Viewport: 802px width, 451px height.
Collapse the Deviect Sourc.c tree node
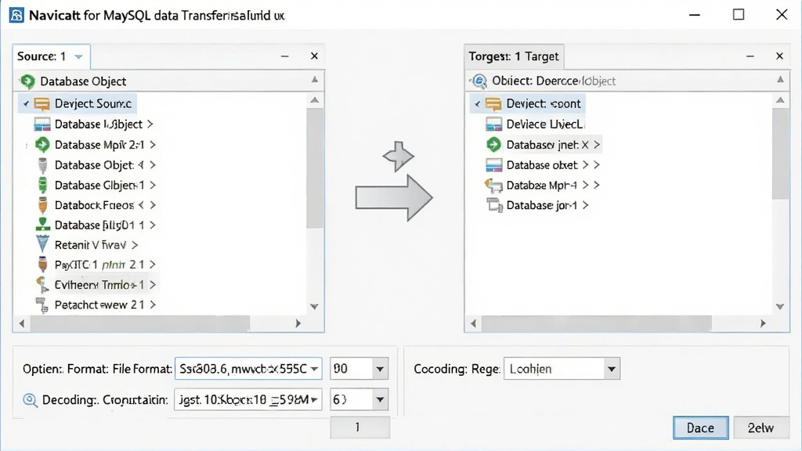coord(26,104)
